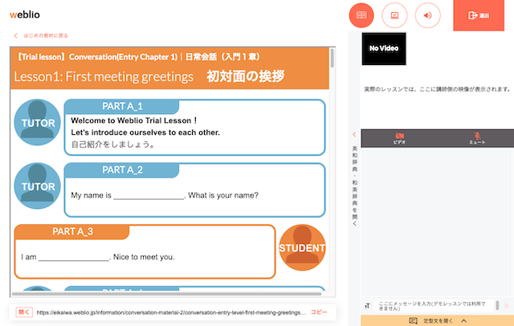Click the Japanese line 自己紹介をしましょう。

113,145
